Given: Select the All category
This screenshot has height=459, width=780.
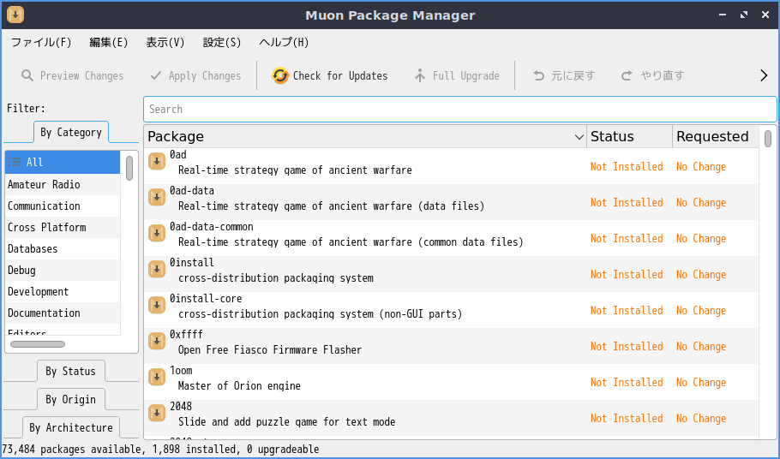Looking at the screenshot, I should [63, 162].
